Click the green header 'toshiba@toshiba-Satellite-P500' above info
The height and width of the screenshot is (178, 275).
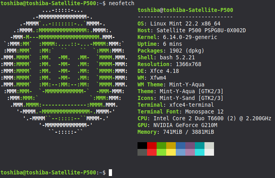pos(185,10)
